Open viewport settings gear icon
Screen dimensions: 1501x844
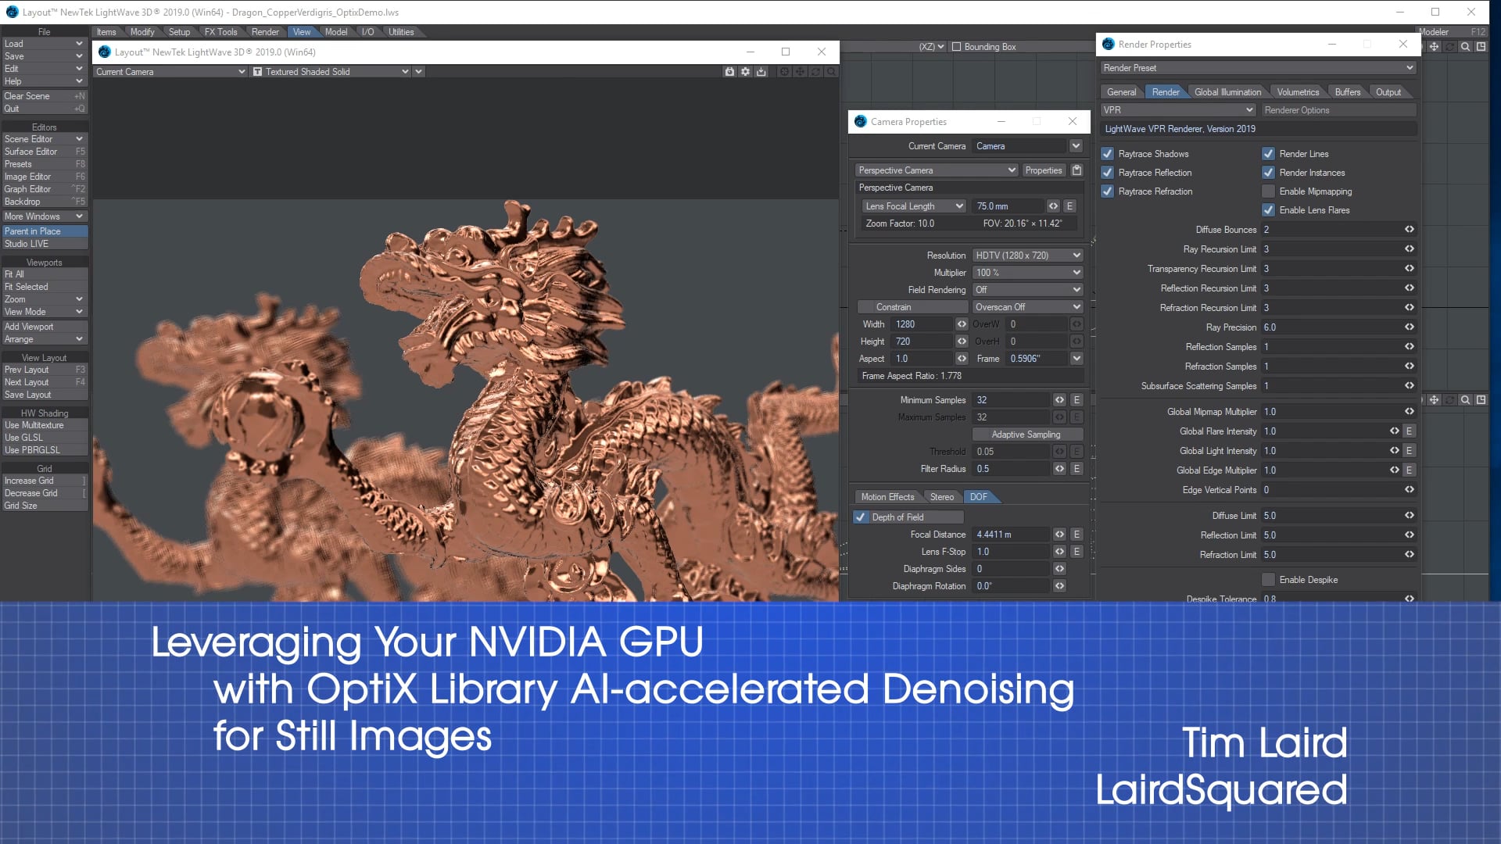coord(745,72)
